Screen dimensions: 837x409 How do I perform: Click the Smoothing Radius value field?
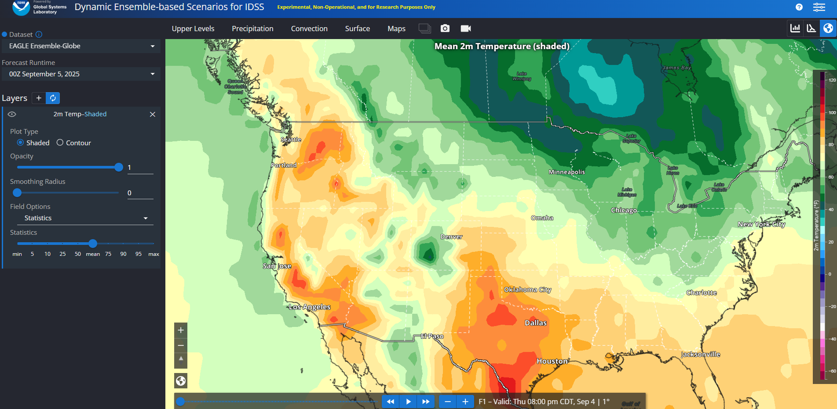click(x=140, y=193)
